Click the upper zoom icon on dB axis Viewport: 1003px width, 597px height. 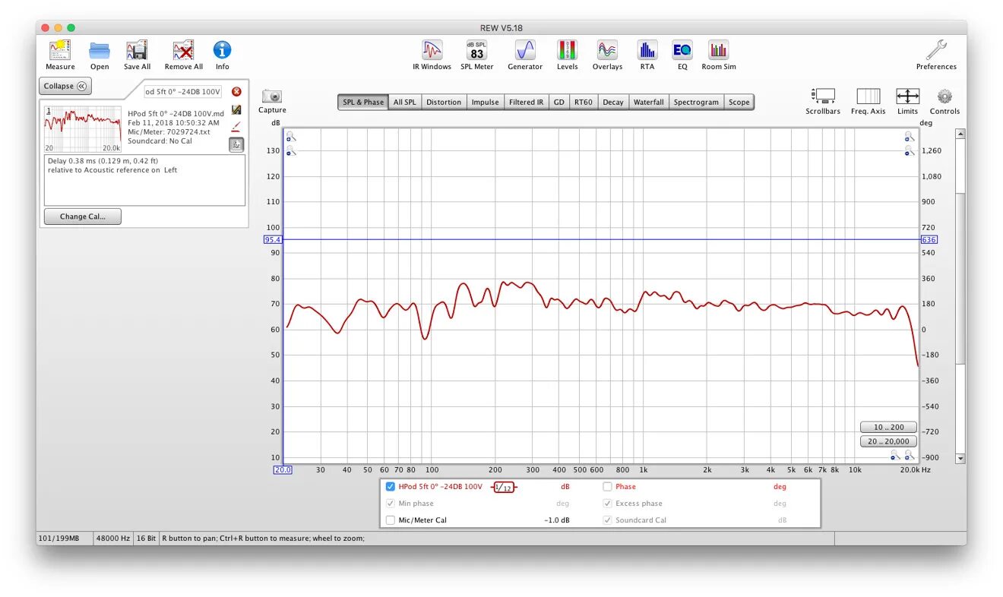tap(290, 136)
